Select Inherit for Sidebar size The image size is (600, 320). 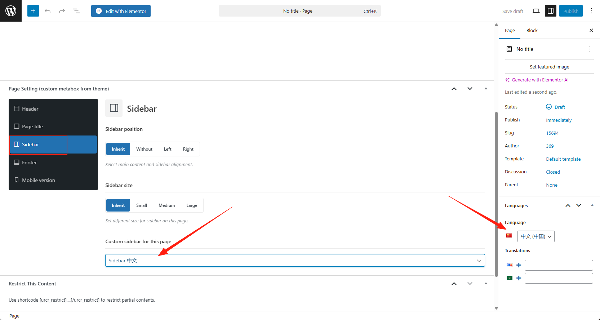118,205
